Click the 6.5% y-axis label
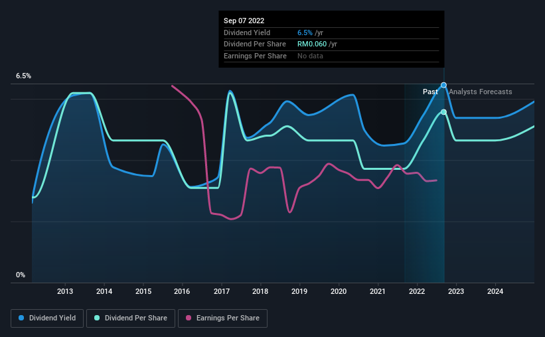Viewport: 545px width, 337px height. click(x=23, y=76)
